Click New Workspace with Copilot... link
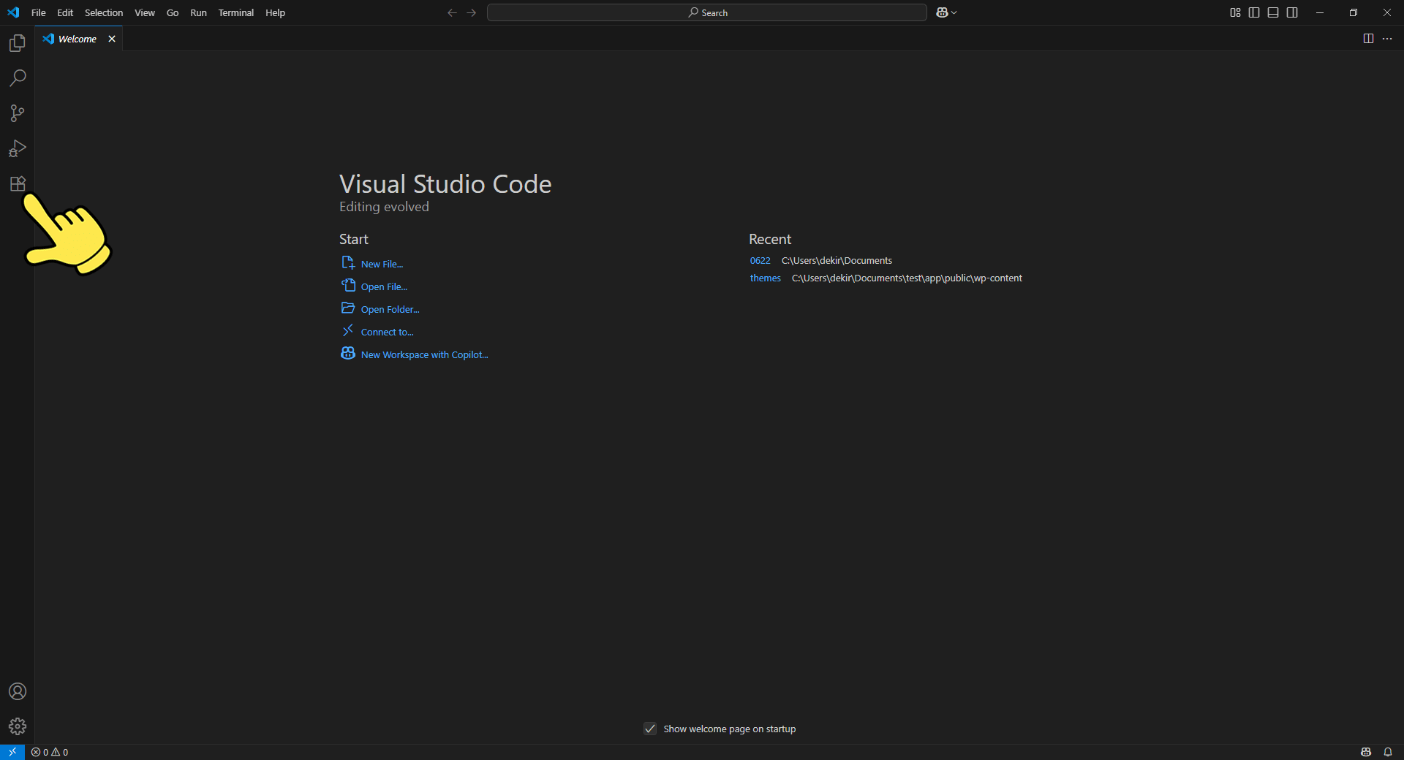 [415, 354]
